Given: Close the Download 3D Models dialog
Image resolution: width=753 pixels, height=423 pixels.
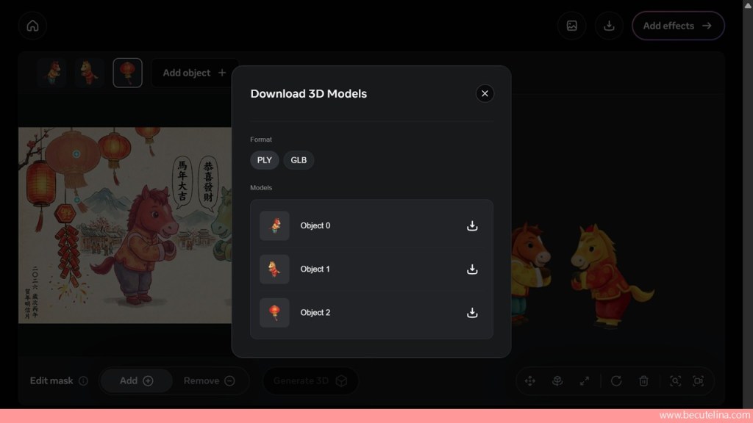Looking at the screenshot, I should tap(484, 93).
